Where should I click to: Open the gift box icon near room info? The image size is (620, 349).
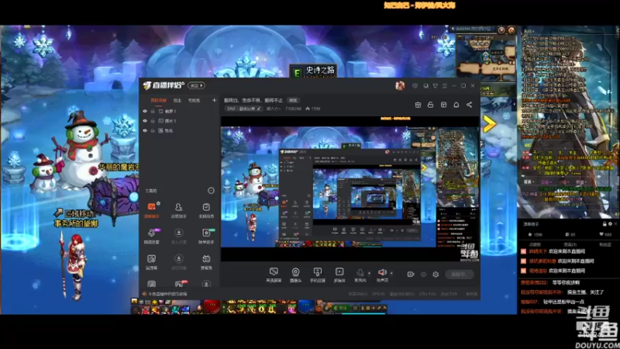(418, 105)
